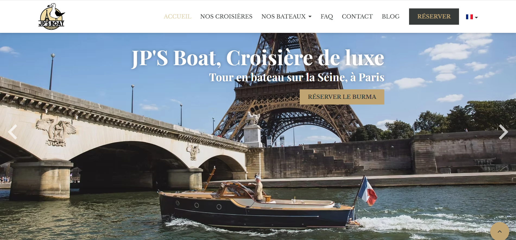516x240 pixels.
Task: Select ACCUEIL in the navigation bar
Action: click(x=178, y=17)
